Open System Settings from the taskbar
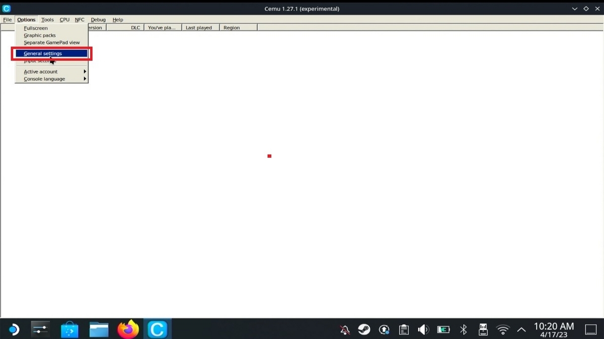The image size is (604, 339). [40, 329]
